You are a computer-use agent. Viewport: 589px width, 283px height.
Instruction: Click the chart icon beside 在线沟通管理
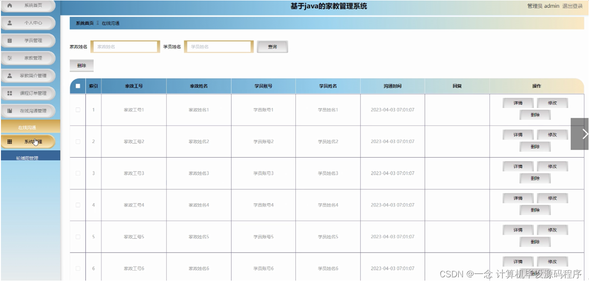pos(10,111)
